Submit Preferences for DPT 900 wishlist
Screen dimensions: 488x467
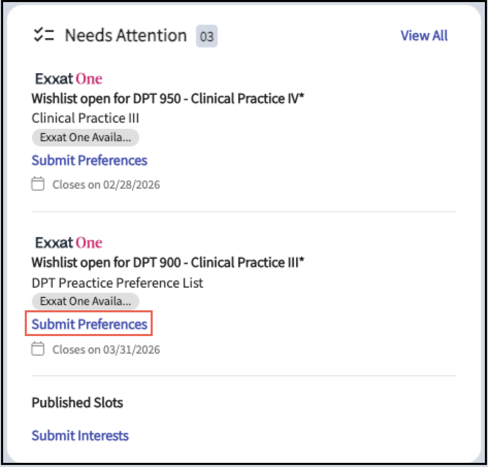(89, 324)
